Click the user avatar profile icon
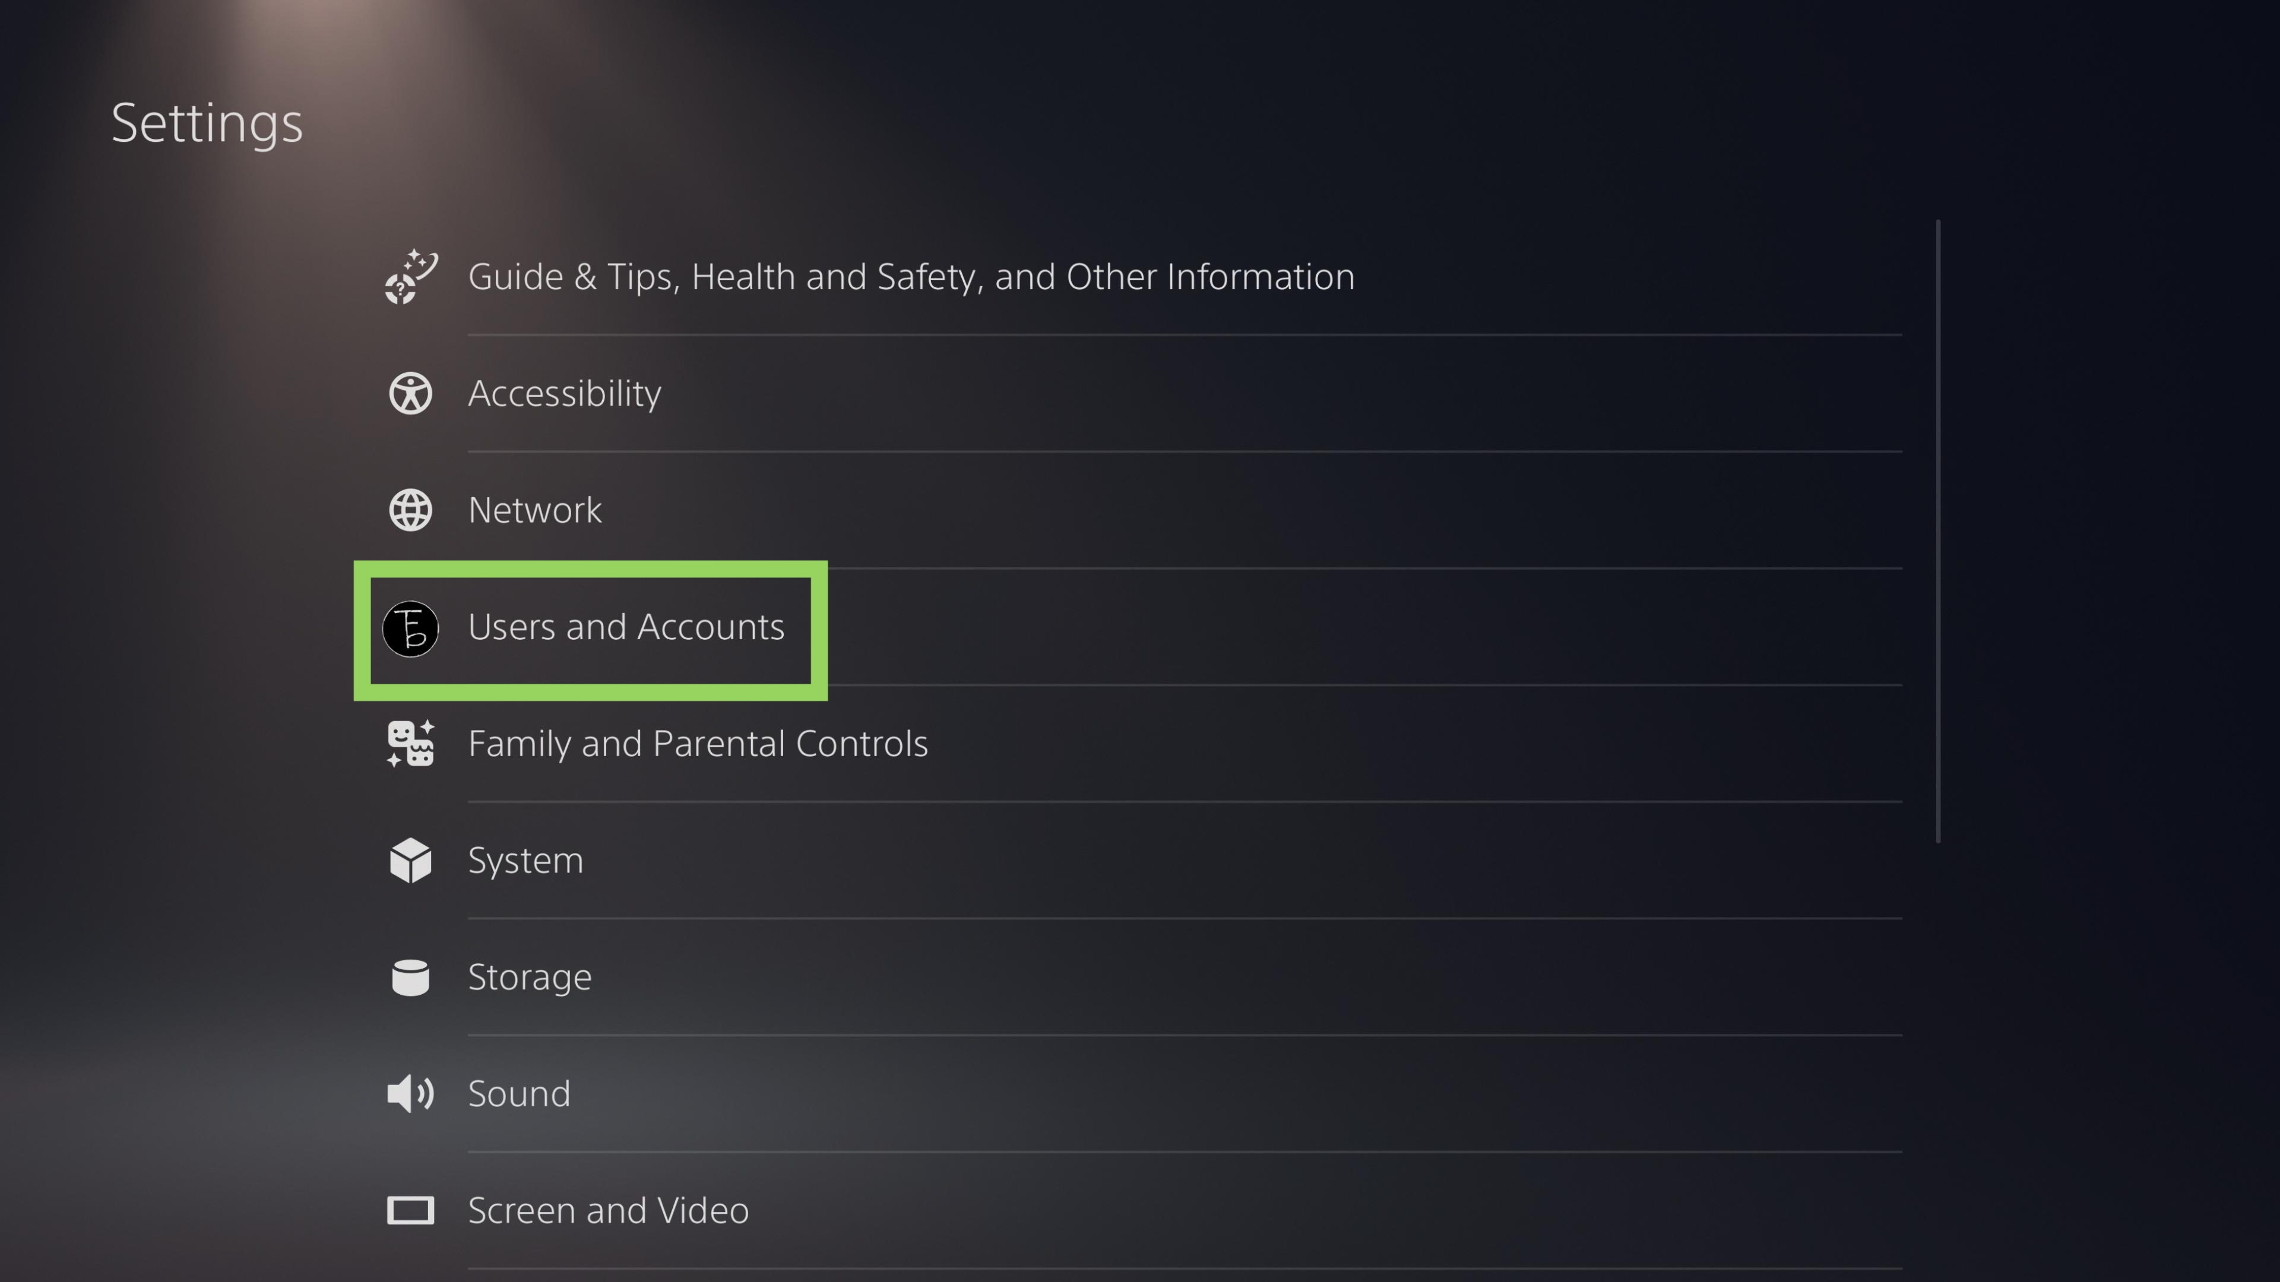Screen dimensions: 2280x1282 (x=411, y=629)
